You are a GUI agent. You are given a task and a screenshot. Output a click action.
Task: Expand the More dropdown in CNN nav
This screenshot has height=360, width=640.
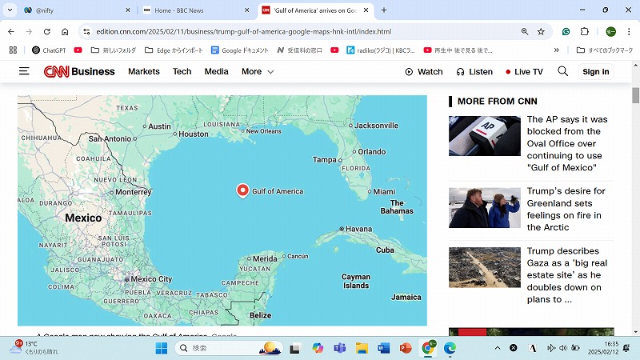click(258, 71)
